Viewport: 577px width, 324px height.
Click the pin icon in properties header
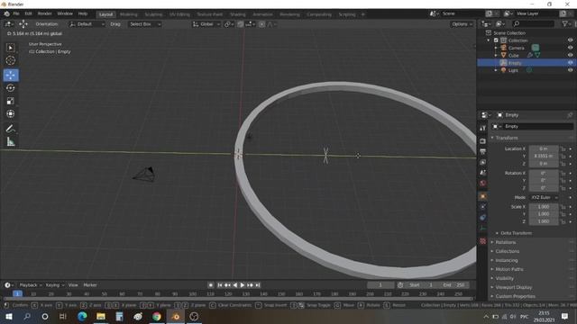(570, 115)
